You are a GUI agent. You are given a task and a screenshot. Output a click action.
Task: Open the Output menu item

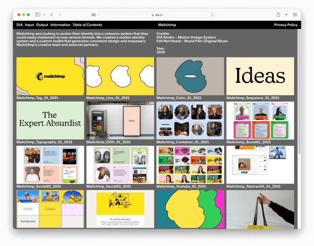(x=42, y=25)
